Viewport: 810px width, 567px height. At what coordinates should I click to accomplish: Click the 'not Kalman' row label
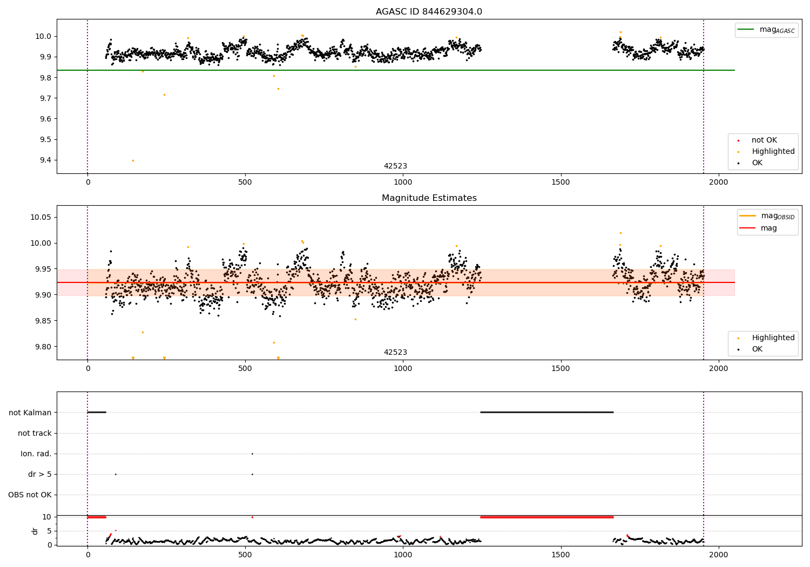30,413
